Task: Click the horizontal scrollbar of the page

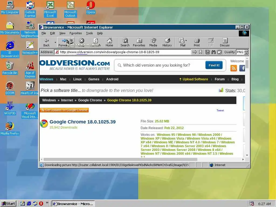Action: point(120,159)
